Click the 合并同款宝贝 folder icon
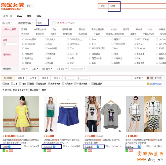Image resolution: width=166 pixels, height=165 pixels. click(148, 84)
